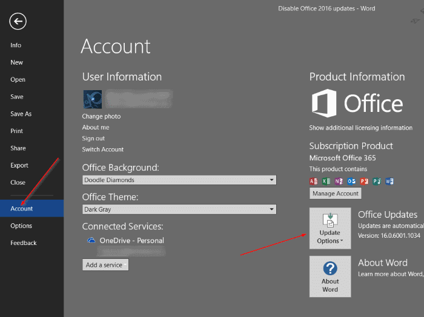
Task: Click the user profile photo
Action: point(93,99)
